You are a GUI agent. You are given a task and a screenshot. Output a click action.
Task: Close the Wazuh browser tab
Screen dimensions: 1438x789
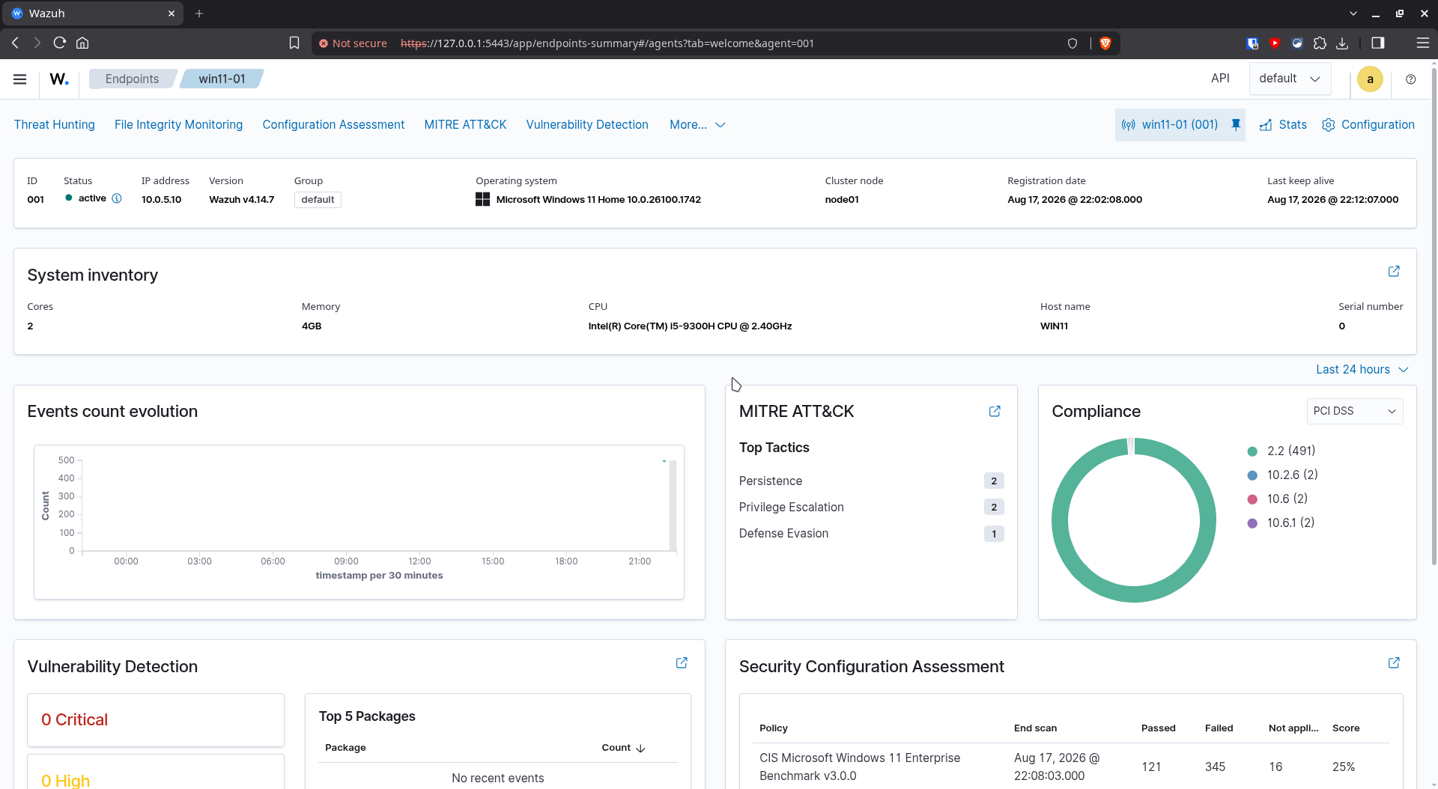[172, 13]
